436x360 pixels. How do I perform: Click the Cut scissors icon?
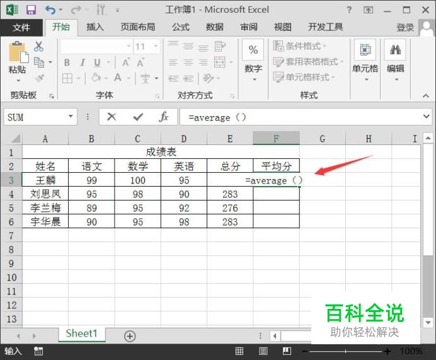pyautogui.click(x=38, y=46)
